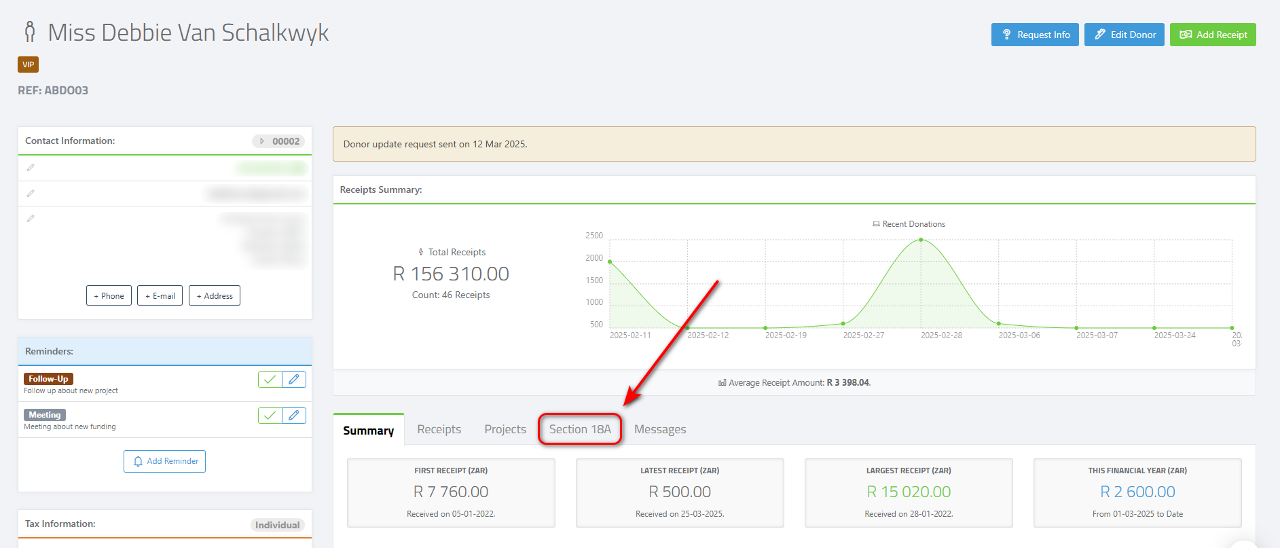Click the Recent Donations chart legend icon
Screen dimensions: 1280x548
pos(876,224)
